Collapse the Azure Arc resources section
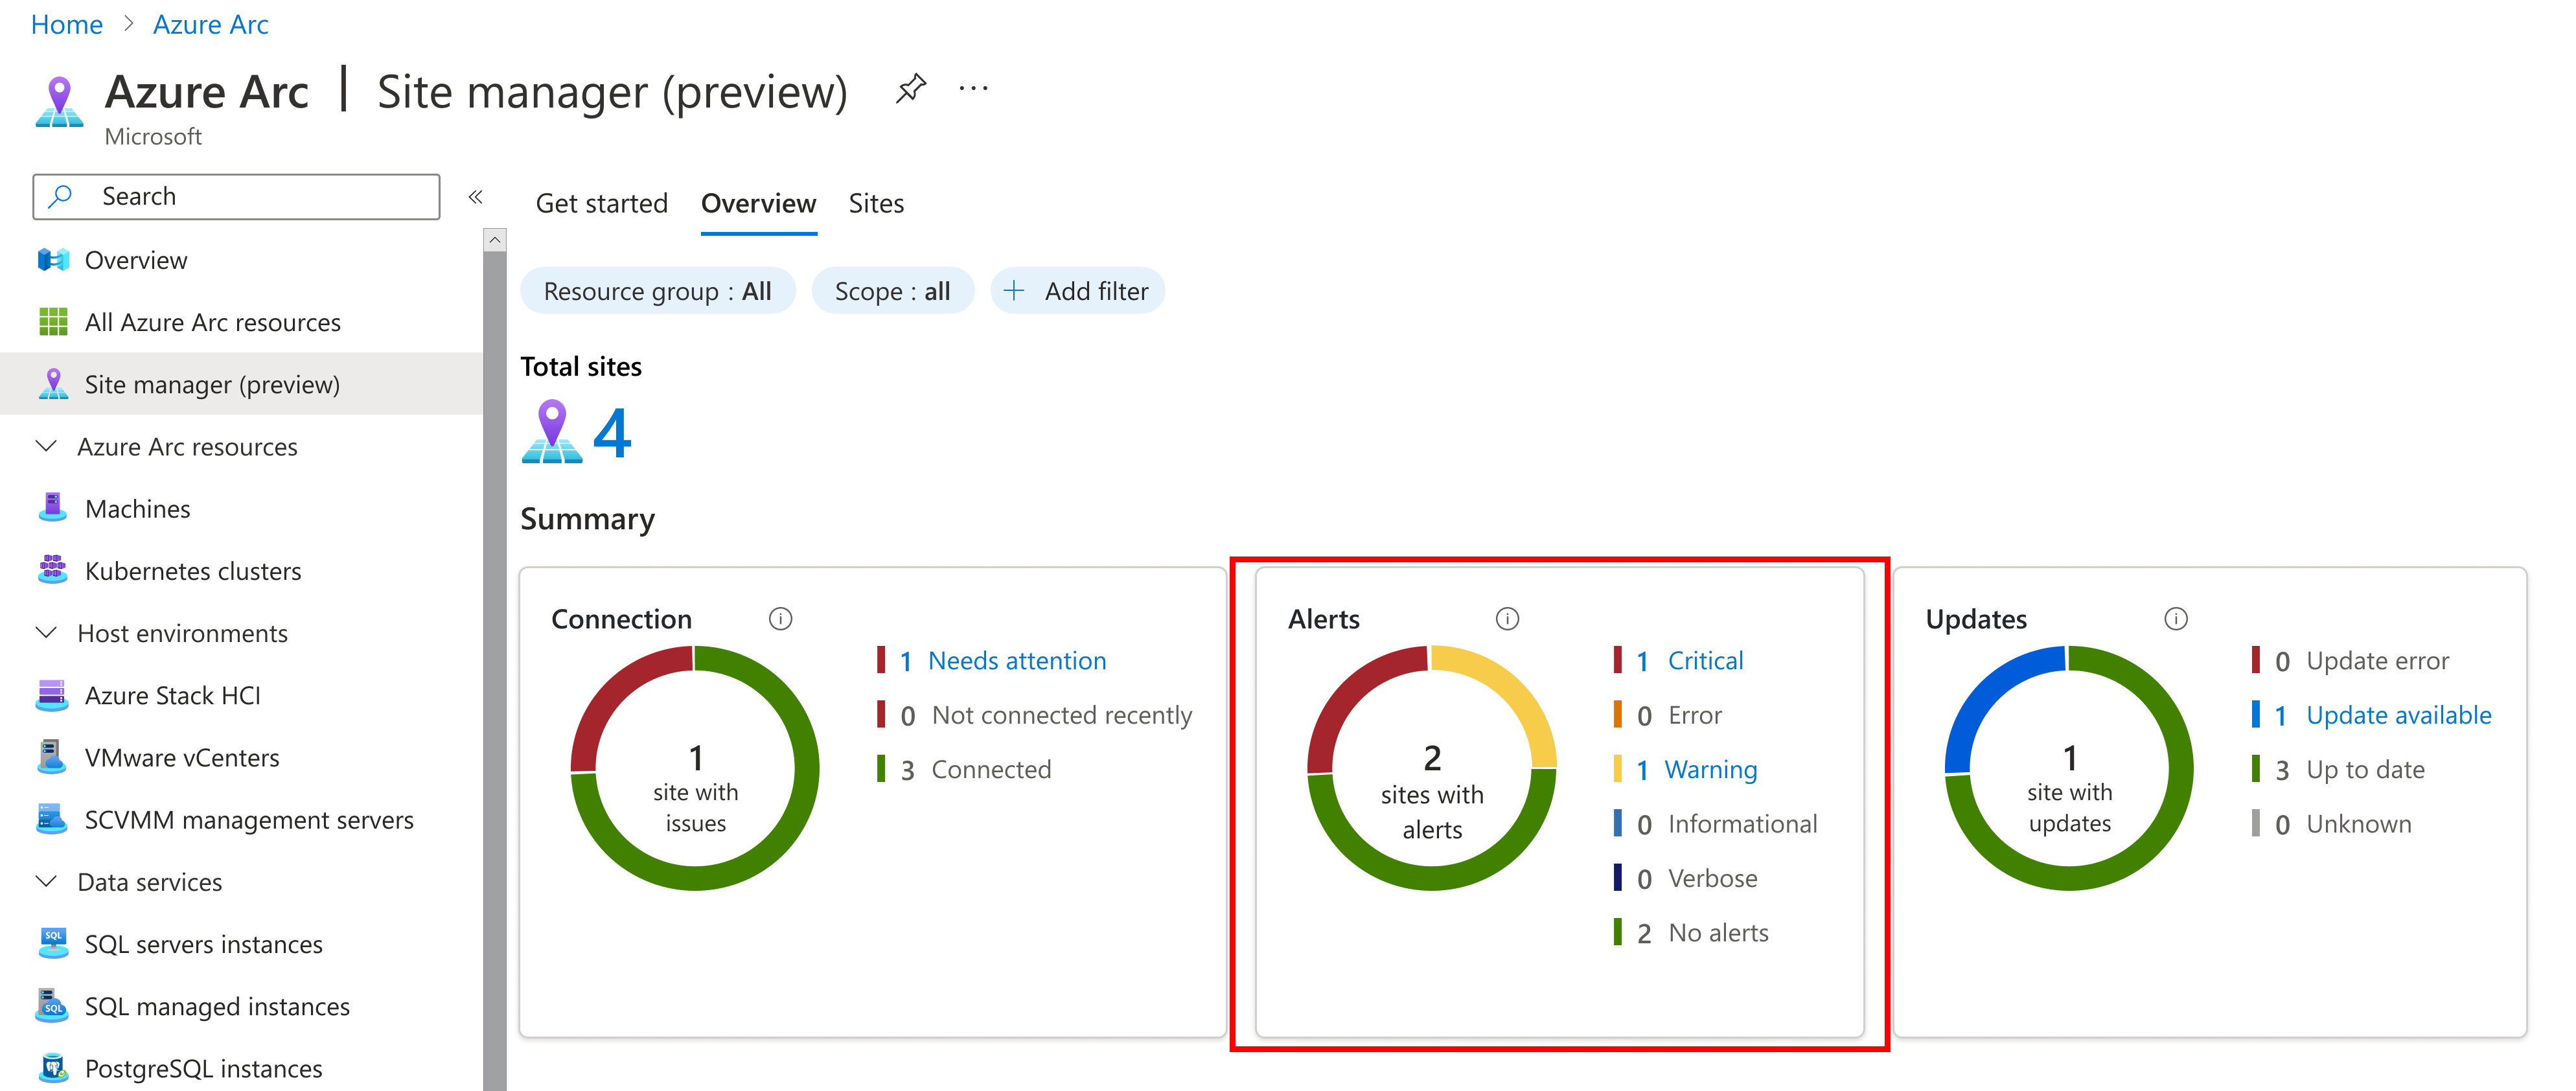The height and width of the screenshot is (1091, 2576). click(46, 446)
